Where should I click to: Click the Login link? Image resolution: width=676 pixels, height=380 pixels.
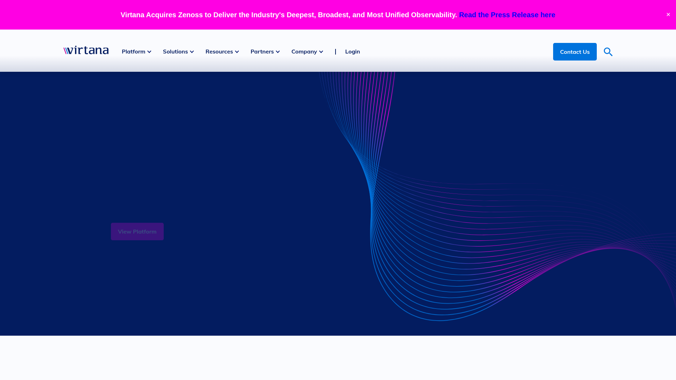[352, 51]
